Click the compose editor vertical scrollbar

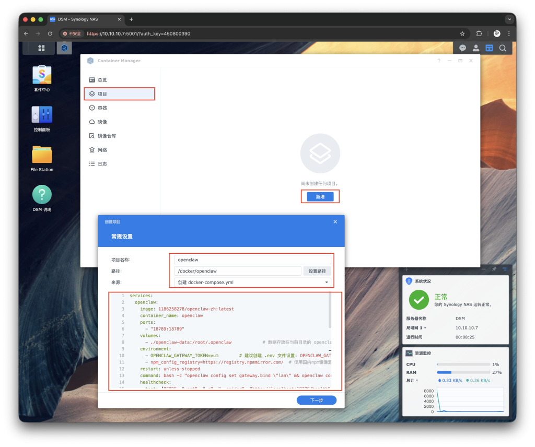point(330,311)
